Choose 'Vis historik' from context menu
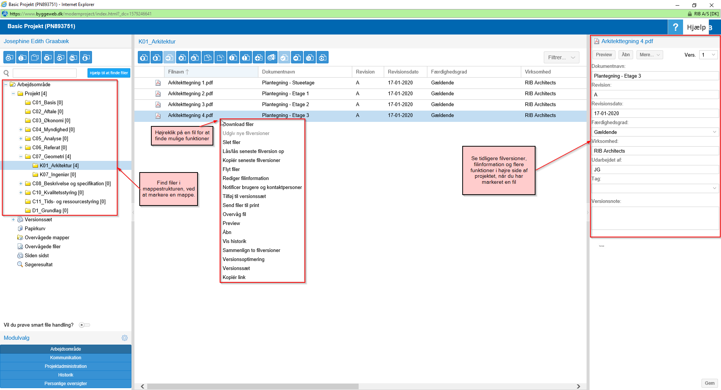 [x=234, y=241]
